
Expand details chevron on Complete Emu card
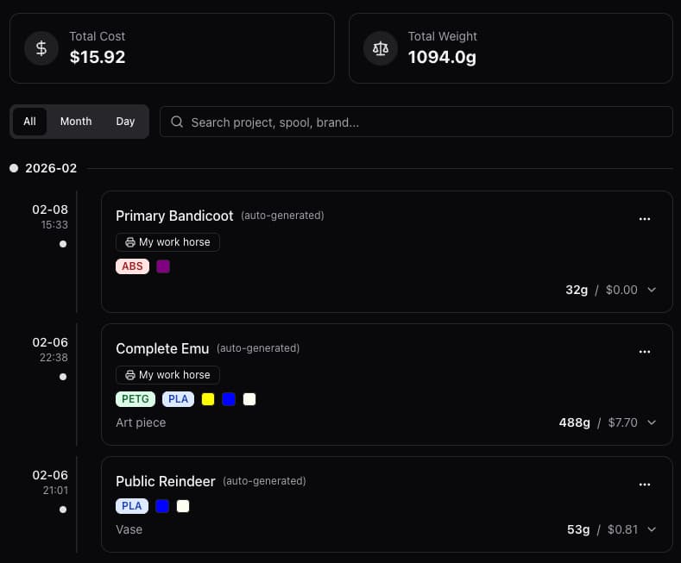pyautogui.click(x=652, y=422)
